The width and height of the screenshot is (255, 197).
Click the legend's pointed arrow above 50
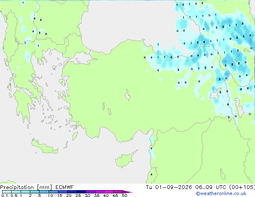[127, 192]
